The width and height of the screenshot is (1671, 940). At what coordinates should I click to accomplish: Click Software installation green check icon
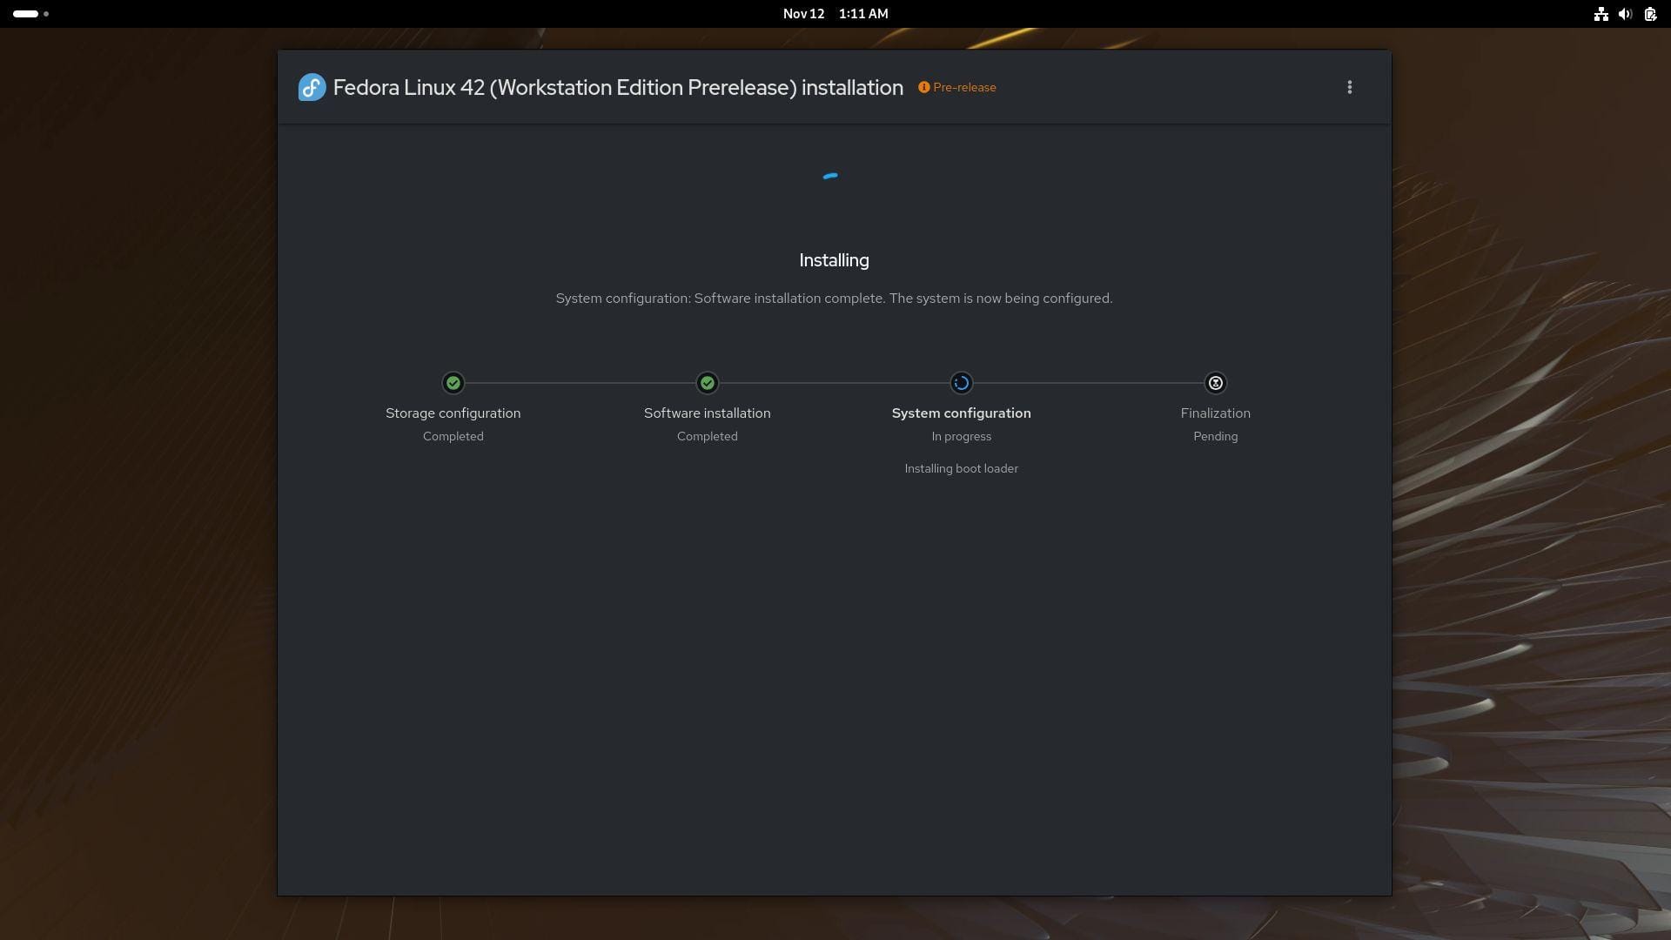point(707,383)
